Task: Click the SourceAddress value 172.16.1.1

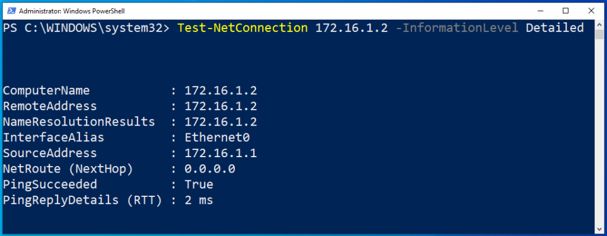Action: click(x=221, y=153)
